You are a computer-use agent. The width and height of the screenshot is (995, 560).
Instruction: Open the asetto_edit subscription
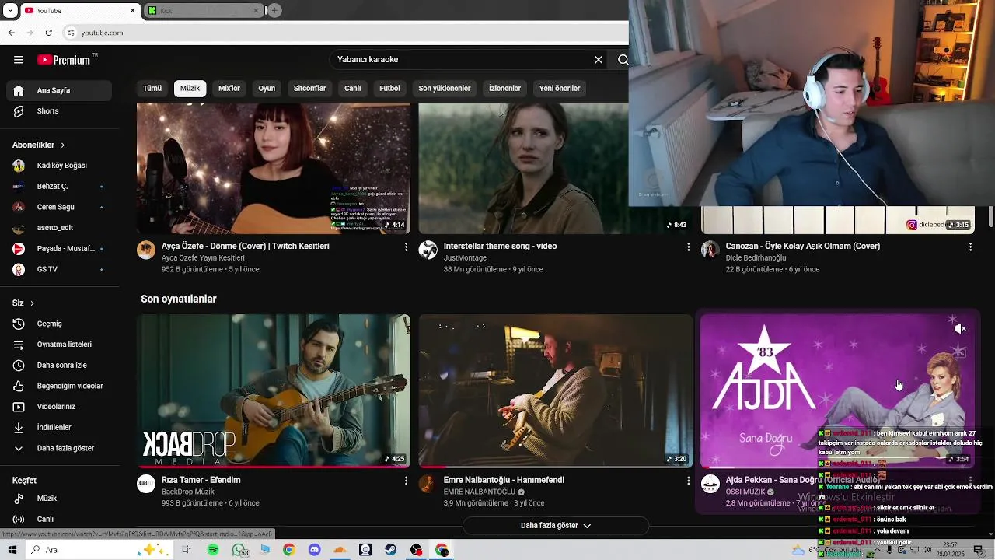coord(59,228)
